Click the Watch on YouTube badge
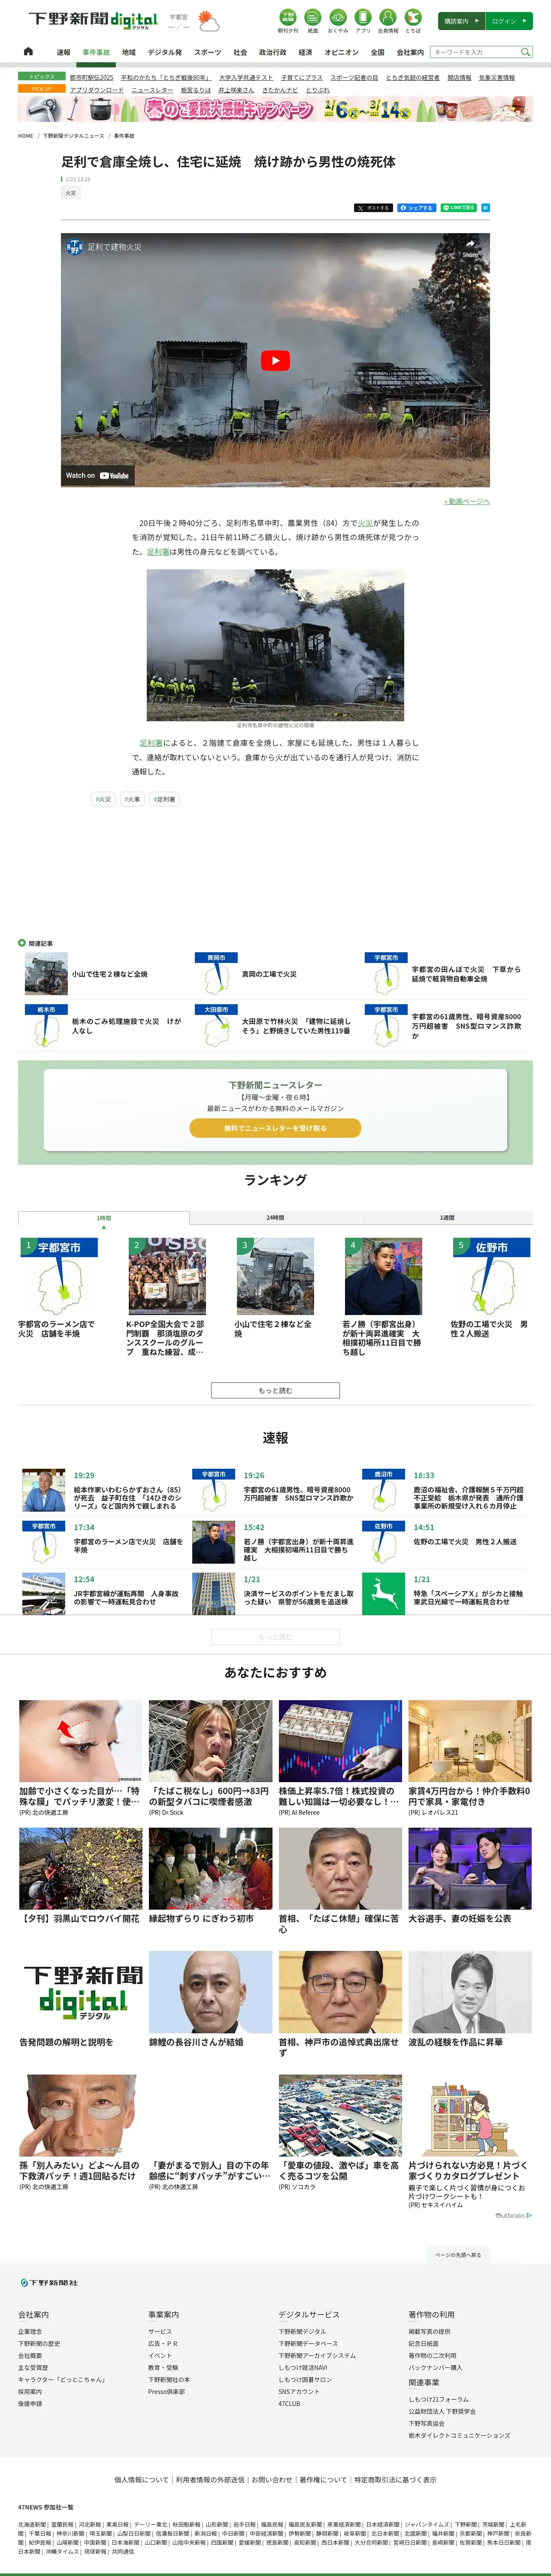The image size is (551, 2576). point(98,476)
